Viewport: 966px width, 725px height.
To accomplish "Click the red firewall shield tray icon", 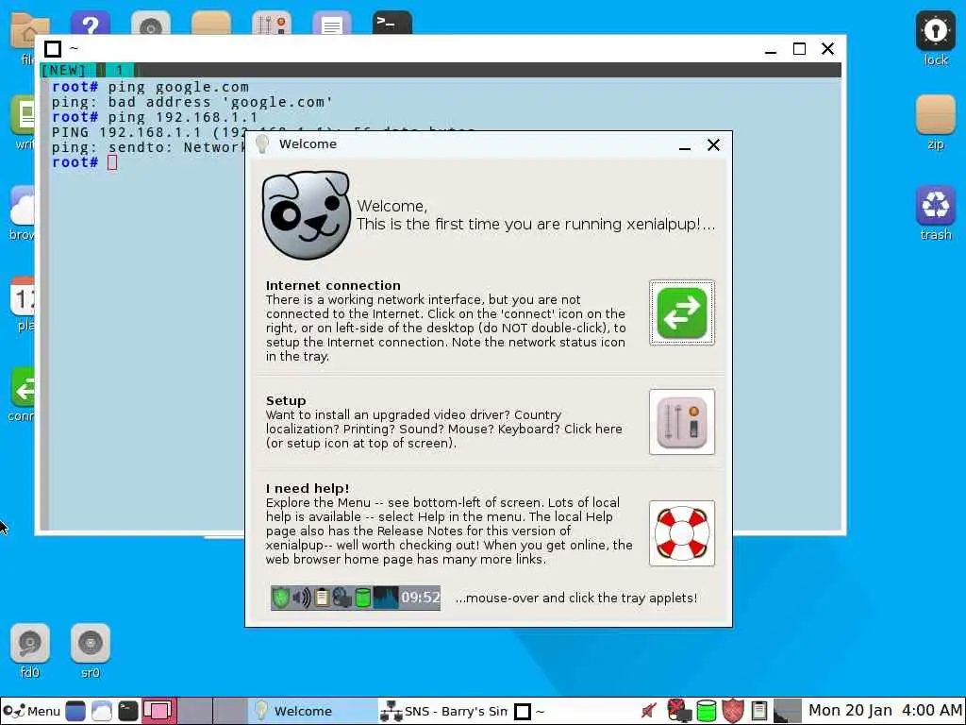I will pos(732,711).
